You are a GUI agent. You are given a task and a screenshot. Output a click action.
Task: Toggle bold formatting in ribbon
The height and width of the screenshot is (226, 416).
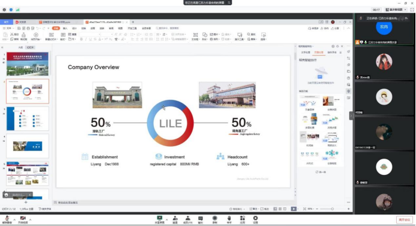pyautogui.click(x=81, y=39)
